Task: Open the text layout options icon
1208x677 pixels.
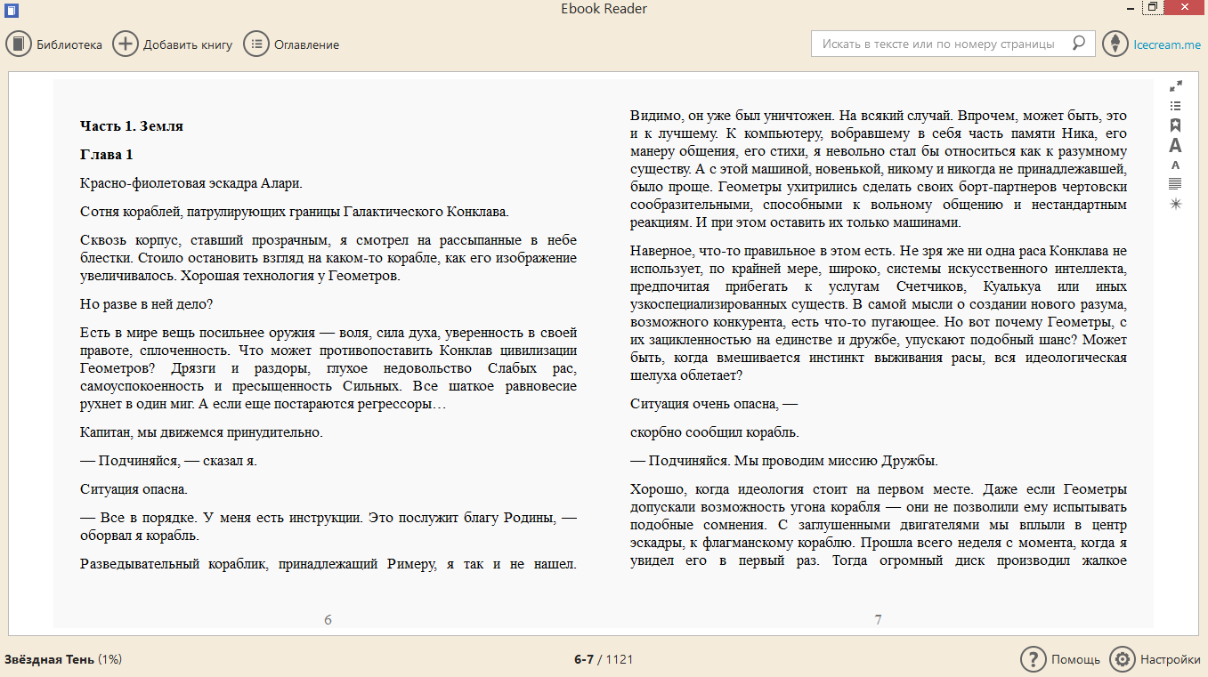Action: click(1175, 184)
